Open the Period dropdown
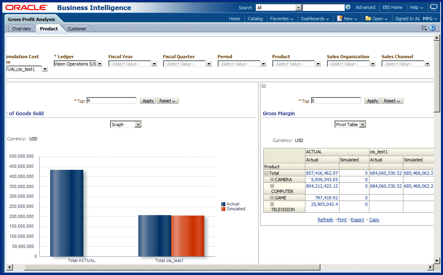 click(263, 64)
